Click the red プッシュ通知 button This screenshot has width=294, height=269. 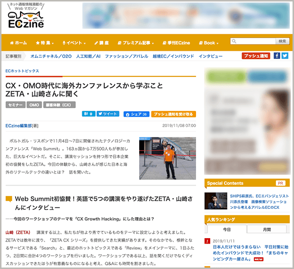tap(256, 56)
